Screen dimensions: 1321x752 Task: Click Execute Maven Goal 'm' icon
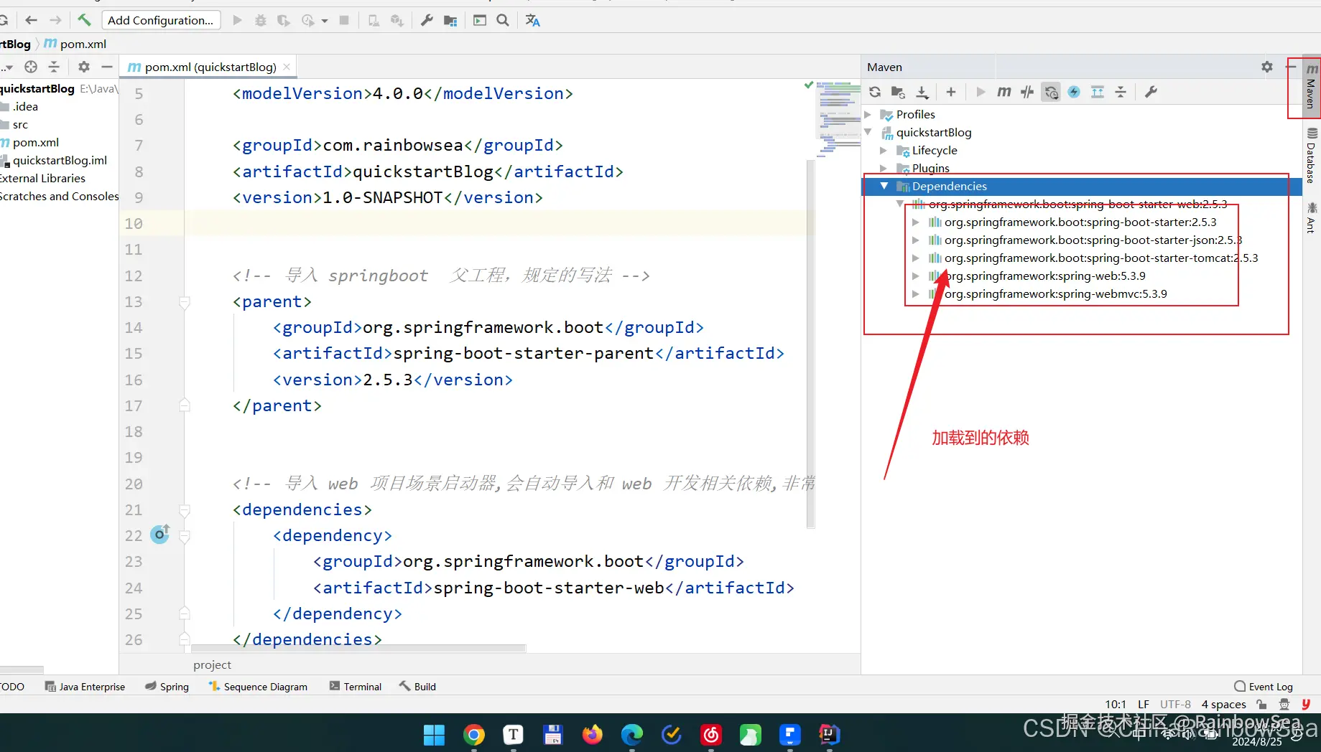[x=1004, y=92]
